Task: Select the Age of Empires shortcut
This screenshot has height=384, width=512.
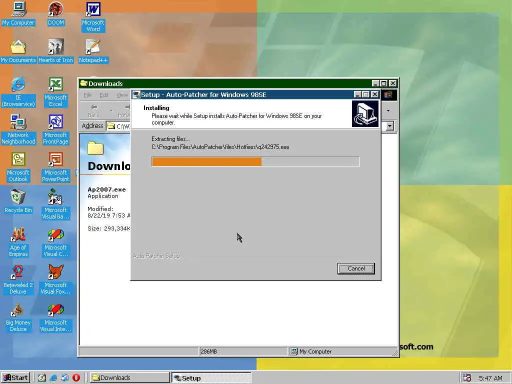Action: pyautogui.click(x=18, y=242)
